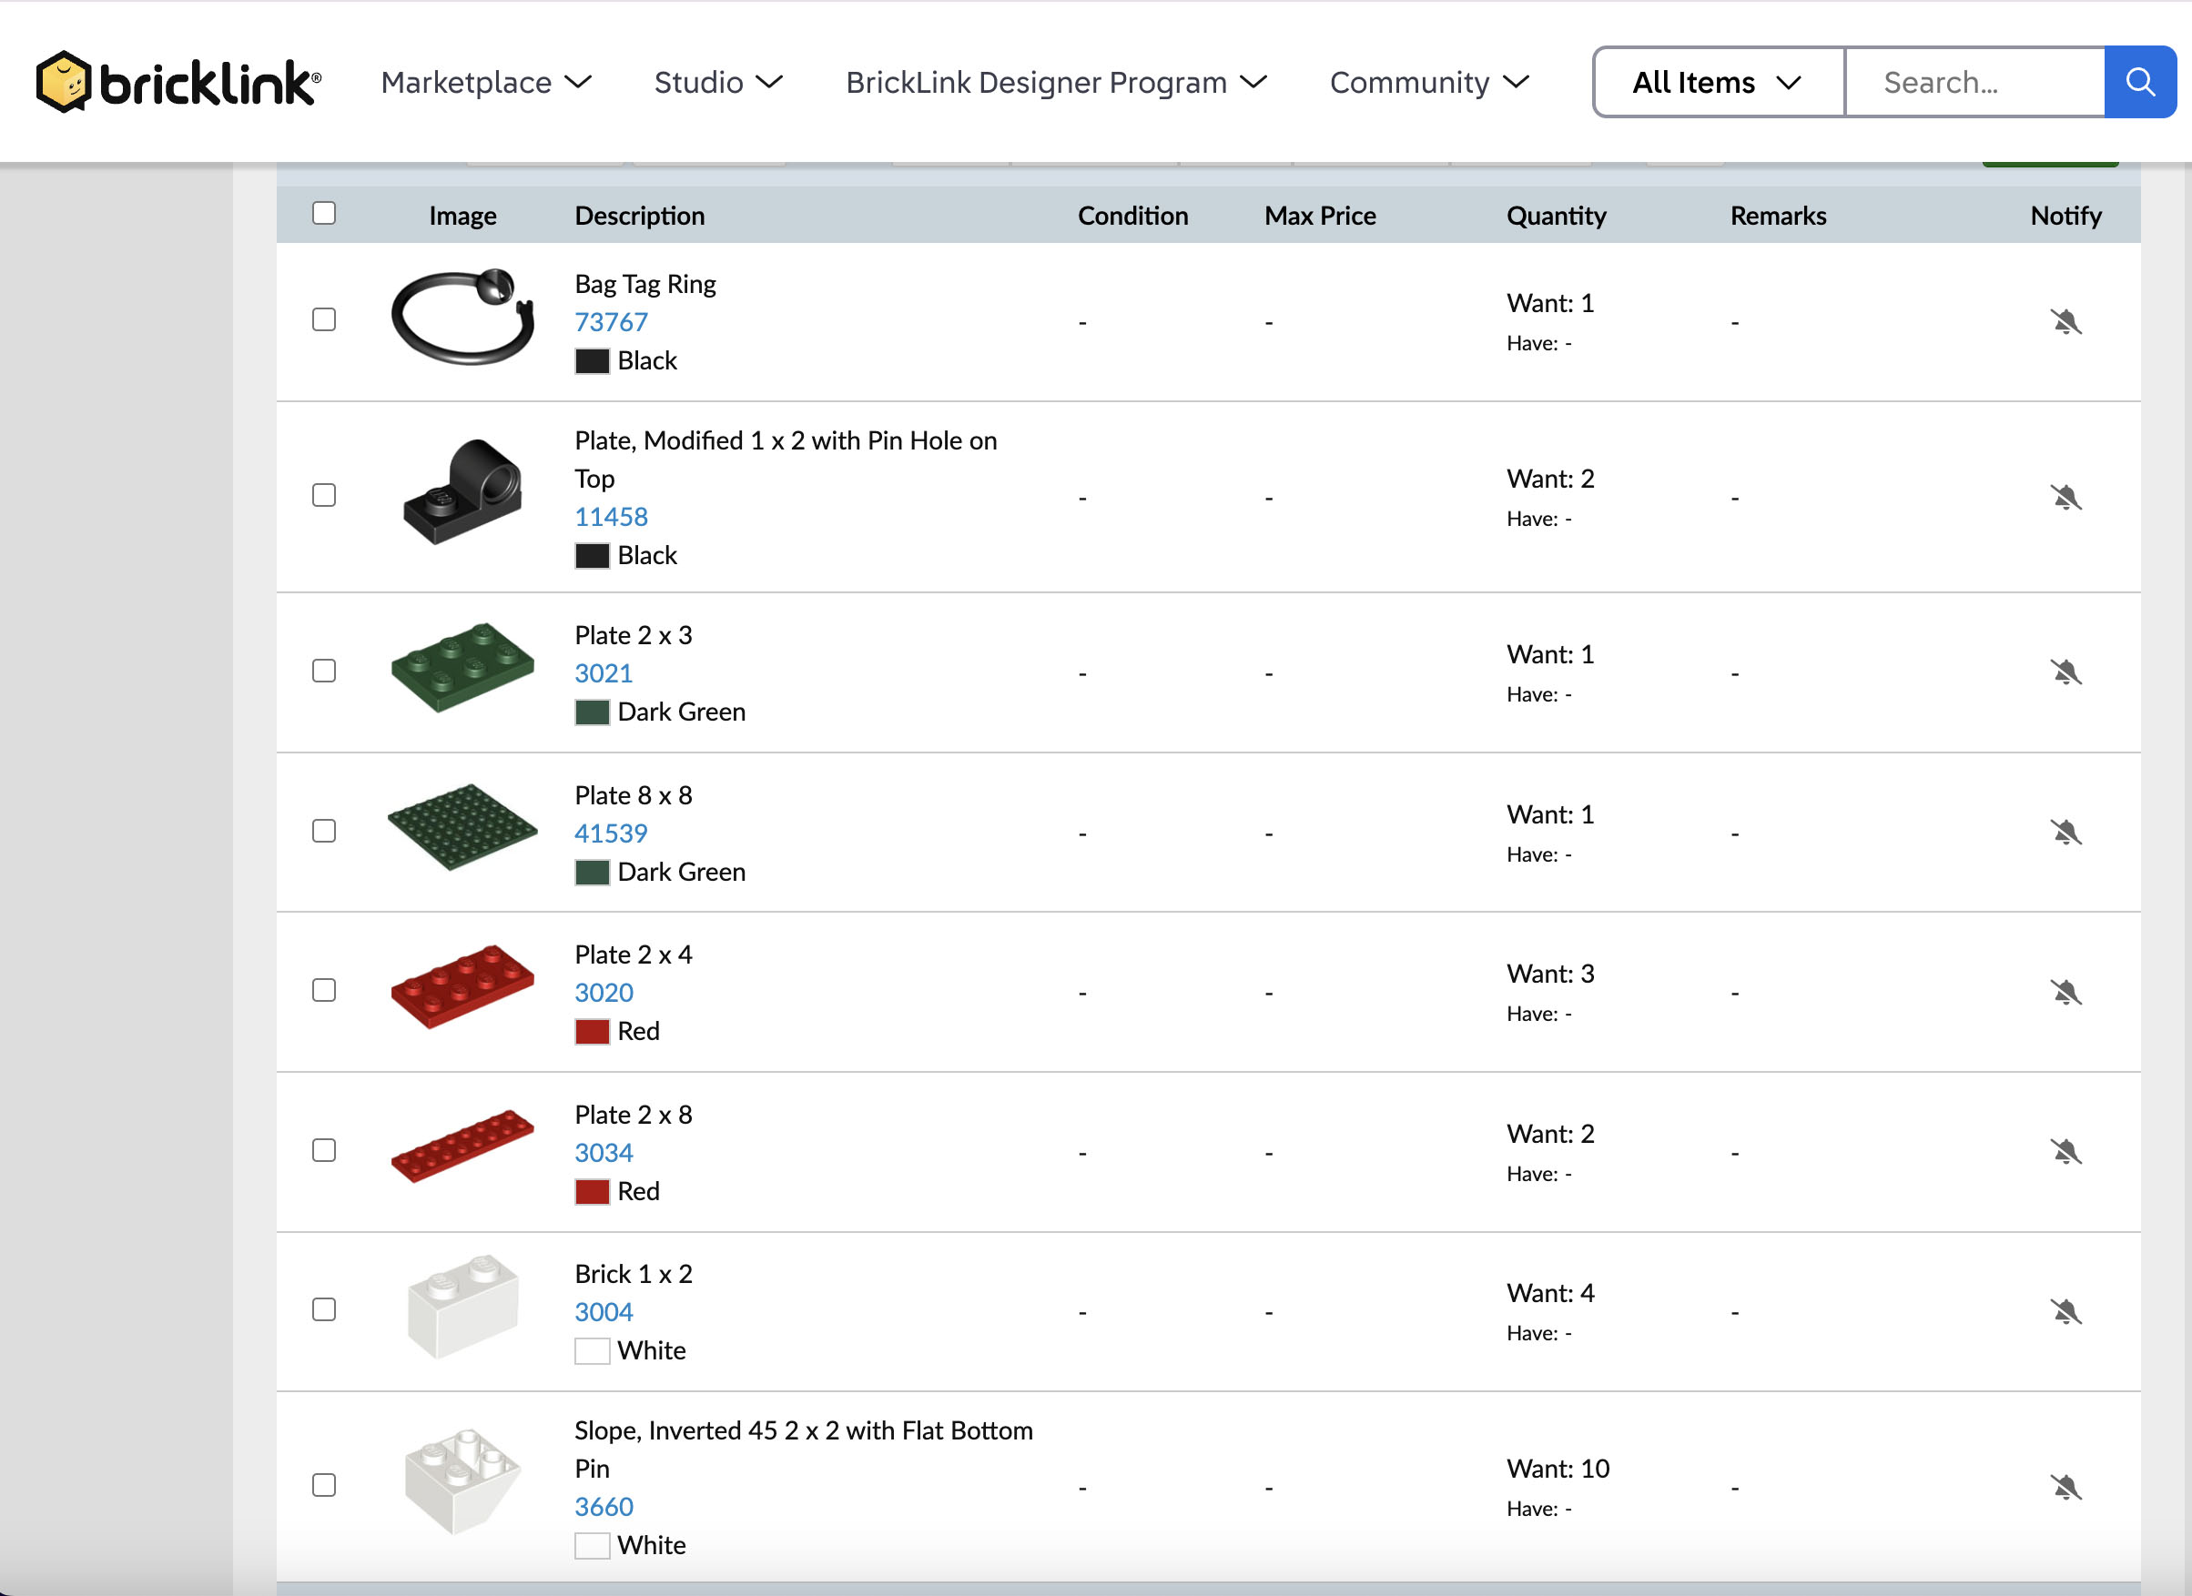The image size is (2192, 1596).
Task: Open the All Items search category dropdown
Action: (x=1717, y=82)
